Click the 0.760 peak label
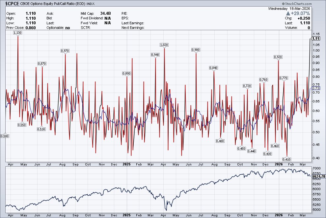The width and height of the screenshot is (326, 218). pos(263,79)
